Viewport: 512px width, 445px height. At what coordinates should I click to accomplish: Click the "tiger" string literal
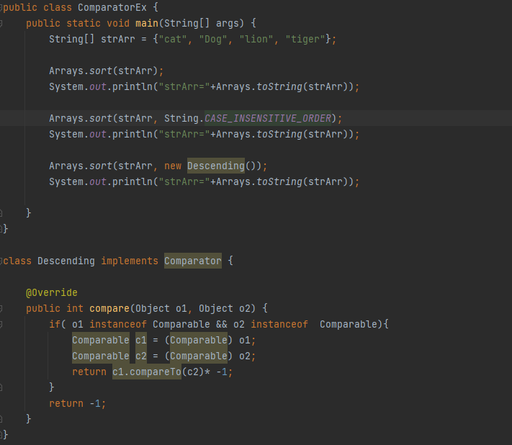[x=305, y=39]
